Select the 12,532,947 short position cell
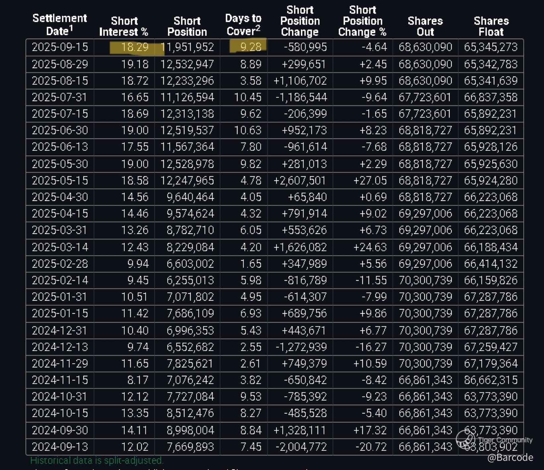Image resolution: width=544 pixels, height=470 pixels. [x=187, y=64]
